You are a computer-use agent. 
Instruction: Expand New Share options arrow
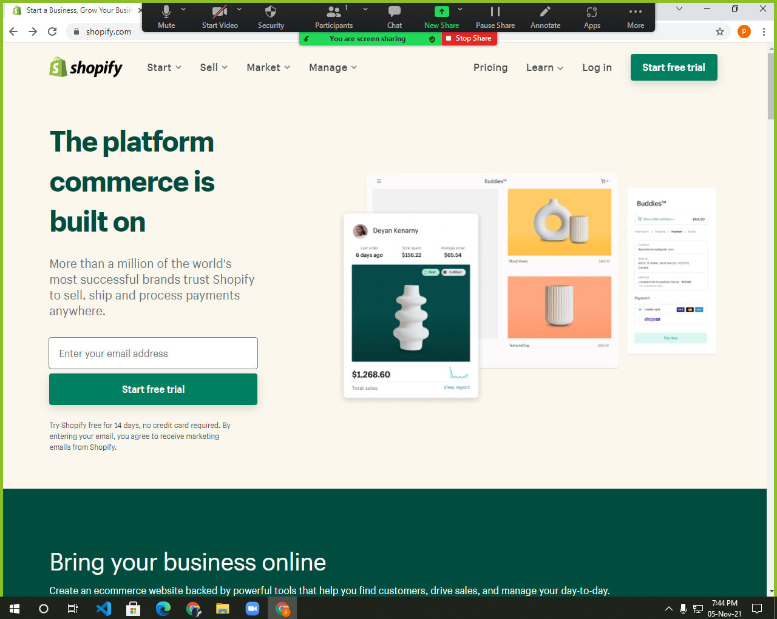click(460, 10)
